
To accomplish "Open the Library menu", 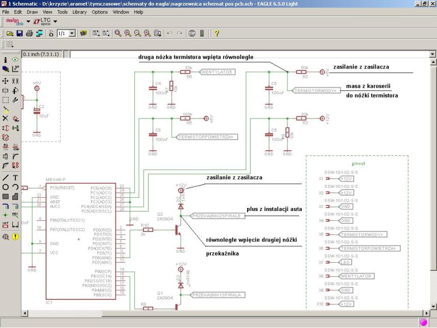I will pyautogui.click(x=79, y=11).
